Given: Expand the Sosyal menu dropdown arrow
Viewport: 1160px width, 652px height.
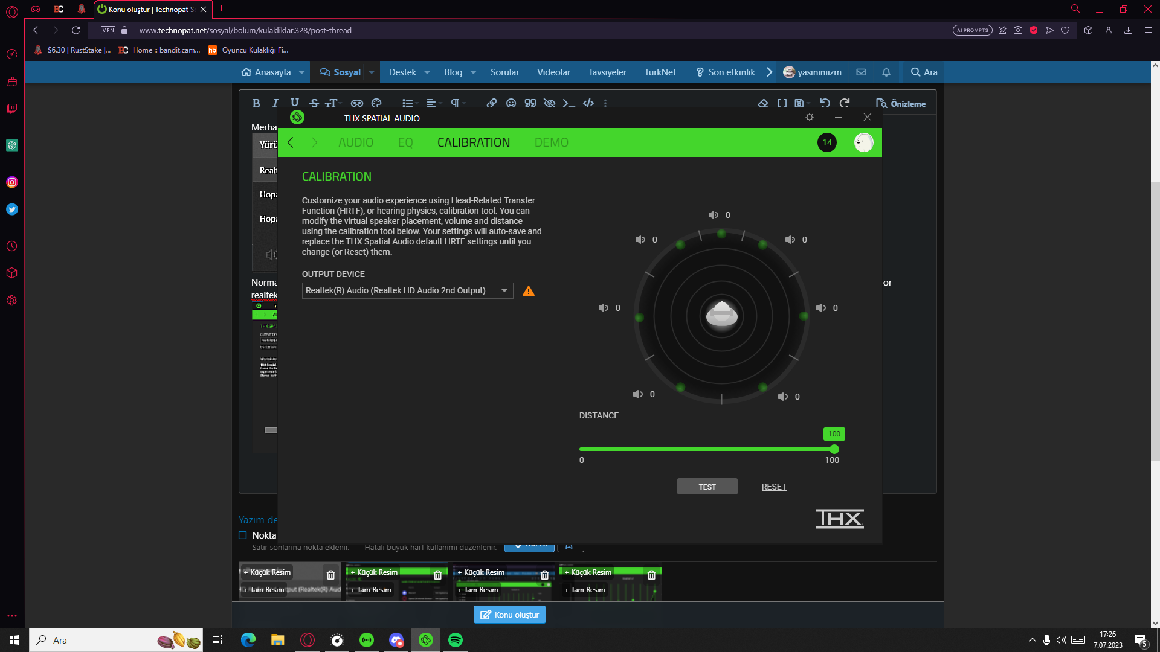Looking at the screenshot, I should click(372, 72).
